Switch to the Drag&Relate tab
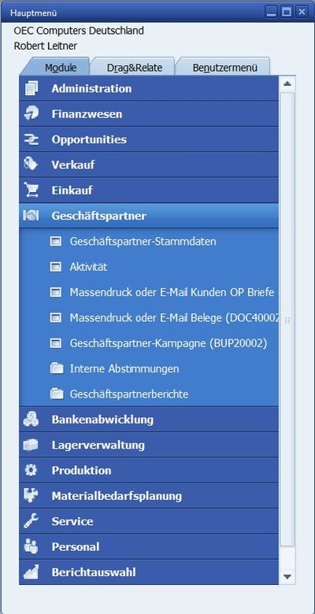The height and width of the screenshot is (614, 315). [135, 68]
